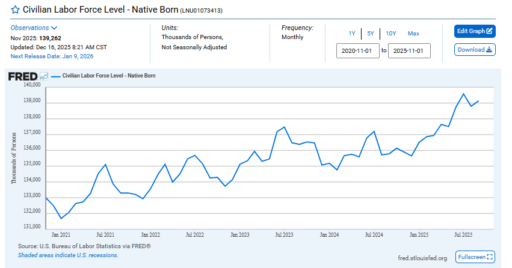The height and width of the screenshot is (268, 512).
Task: Click the fred.stlouisfed.org link
Action: point(422,258)
